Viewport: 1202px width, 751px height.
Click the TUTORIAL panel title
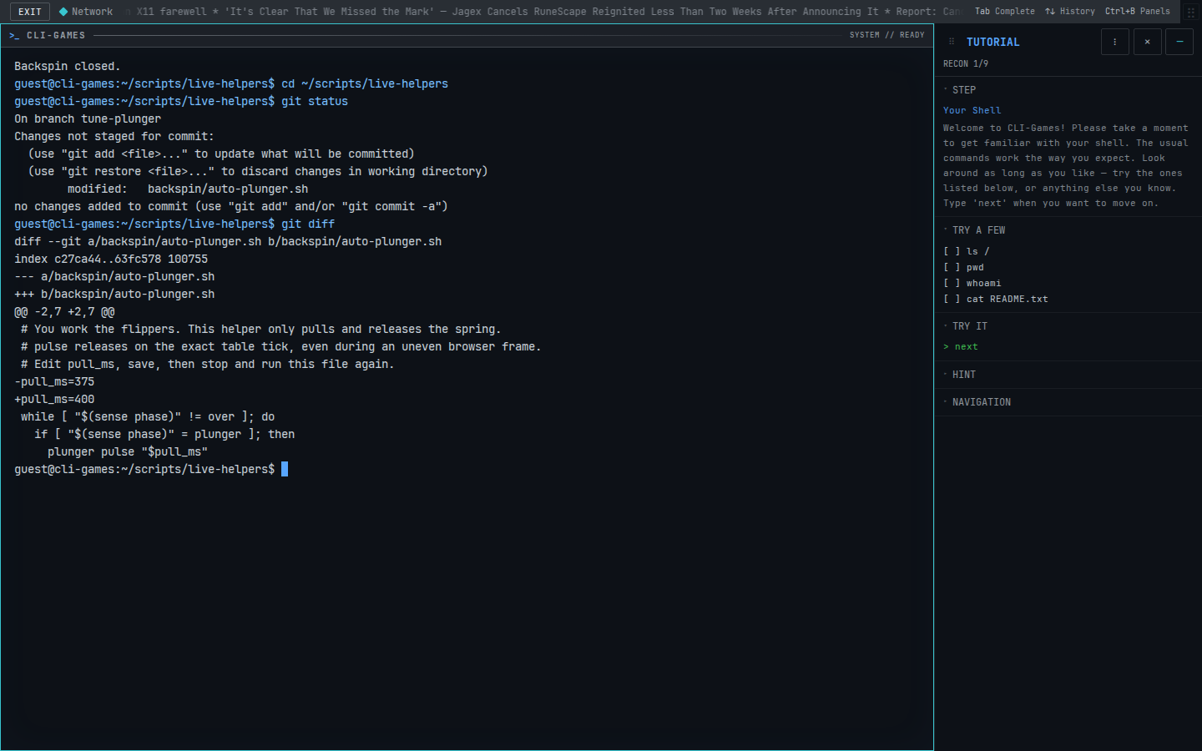tap(992, 42)
